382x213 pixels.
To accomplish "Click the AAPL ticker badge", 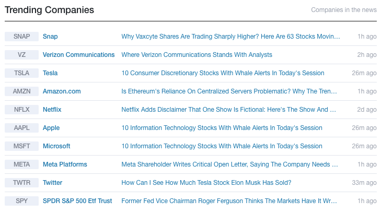I will [x=21, y=128].
